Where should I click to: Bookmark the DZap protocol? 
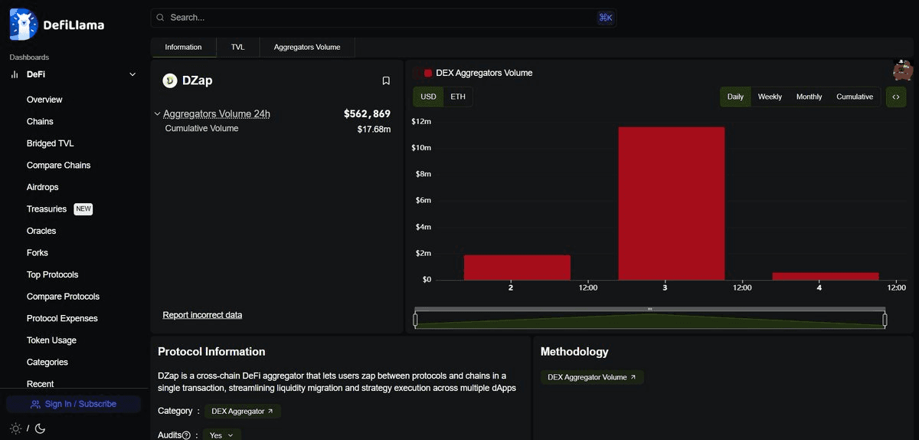386,80
